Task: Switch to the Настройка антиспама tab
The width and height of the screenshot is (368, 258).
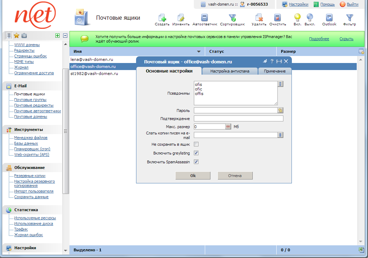Action: click(230, 71)
